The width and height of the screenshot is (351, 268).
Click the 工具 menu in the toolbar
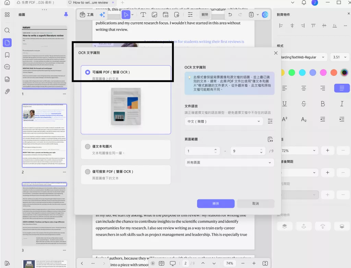[x=88, y=14]
